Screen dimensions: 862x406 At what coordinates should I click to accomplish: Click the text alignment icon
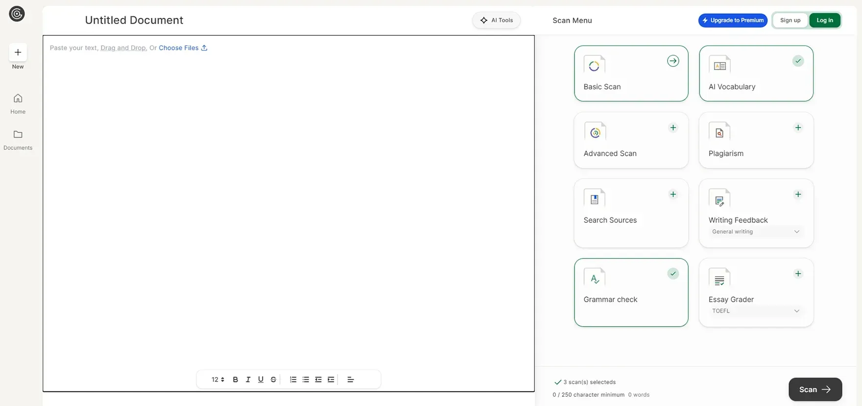351,380
